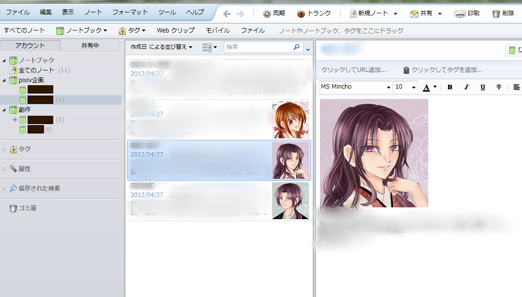
Task: Select the first note dated 2012/04/27
Action: pos(219,79)
